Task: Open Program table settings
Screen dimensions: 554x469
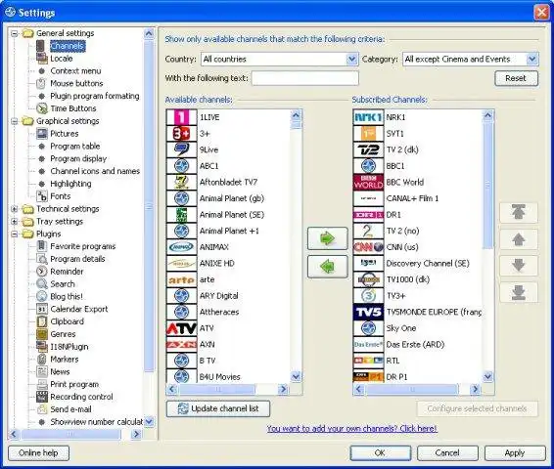Action: pyautogui.click(x=75, y=146)
